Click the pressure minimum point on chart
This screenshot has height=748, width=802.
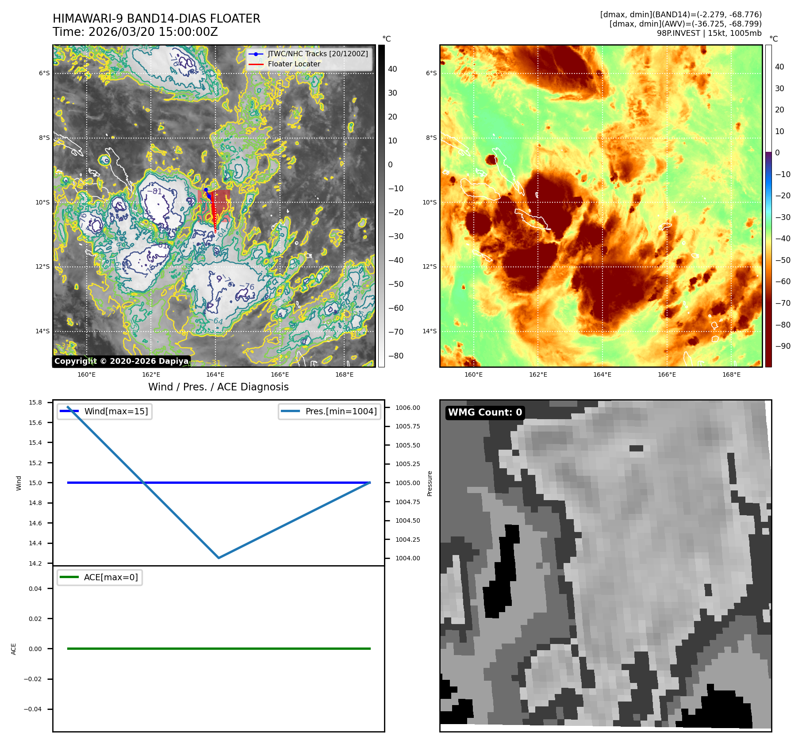[x=219, y=558]
